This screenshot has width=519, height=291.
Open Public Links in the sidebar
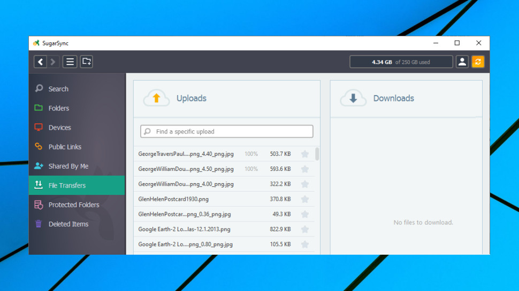[77, 147]
